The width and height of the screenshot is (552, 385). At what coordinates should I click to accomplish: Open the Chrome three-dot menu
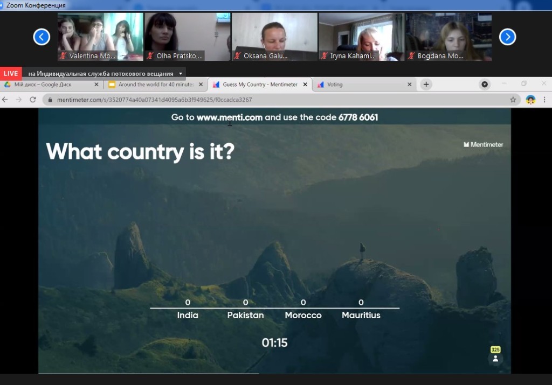[544, 100]
